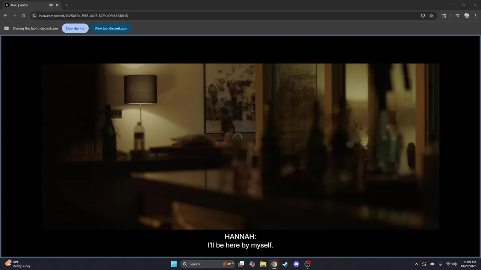Screen dimensions: 481x270
Task: Stop sharing this tab to Discord
Action: tap(75, 28)
